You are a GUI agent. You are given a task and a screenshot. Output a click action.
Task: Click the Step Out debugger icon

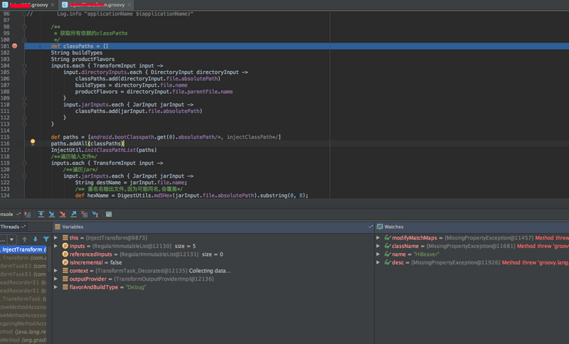pyautogui.click(x=73, y=214)
